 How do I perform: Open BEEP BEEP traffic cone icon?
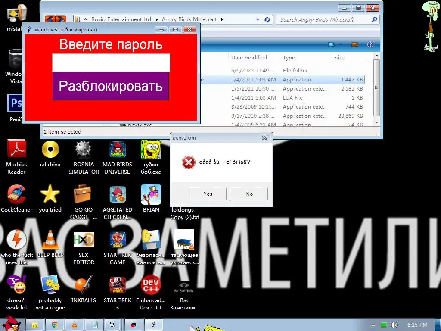(x=50, y=244)
